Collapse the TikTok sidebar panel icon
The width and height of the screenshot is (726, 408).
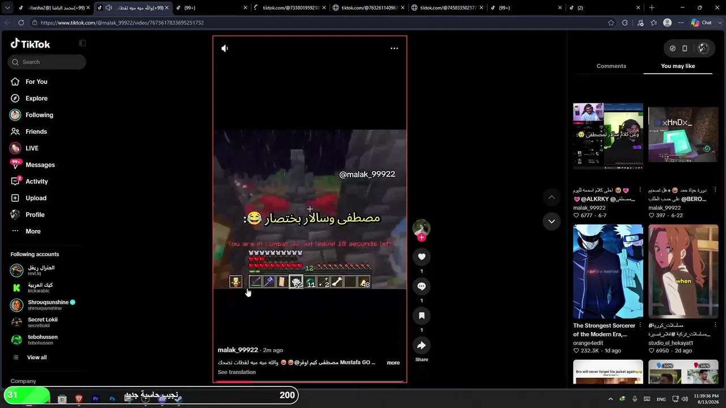[x=82, y=44]
